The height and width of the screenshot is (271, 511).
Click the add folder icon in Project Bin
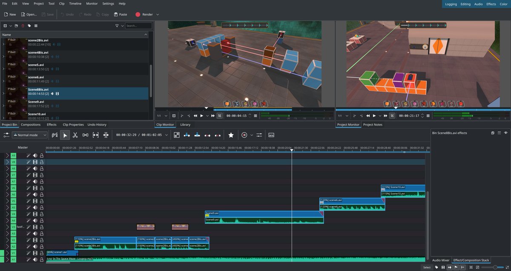pyautogui.click(x=17, y=26)
